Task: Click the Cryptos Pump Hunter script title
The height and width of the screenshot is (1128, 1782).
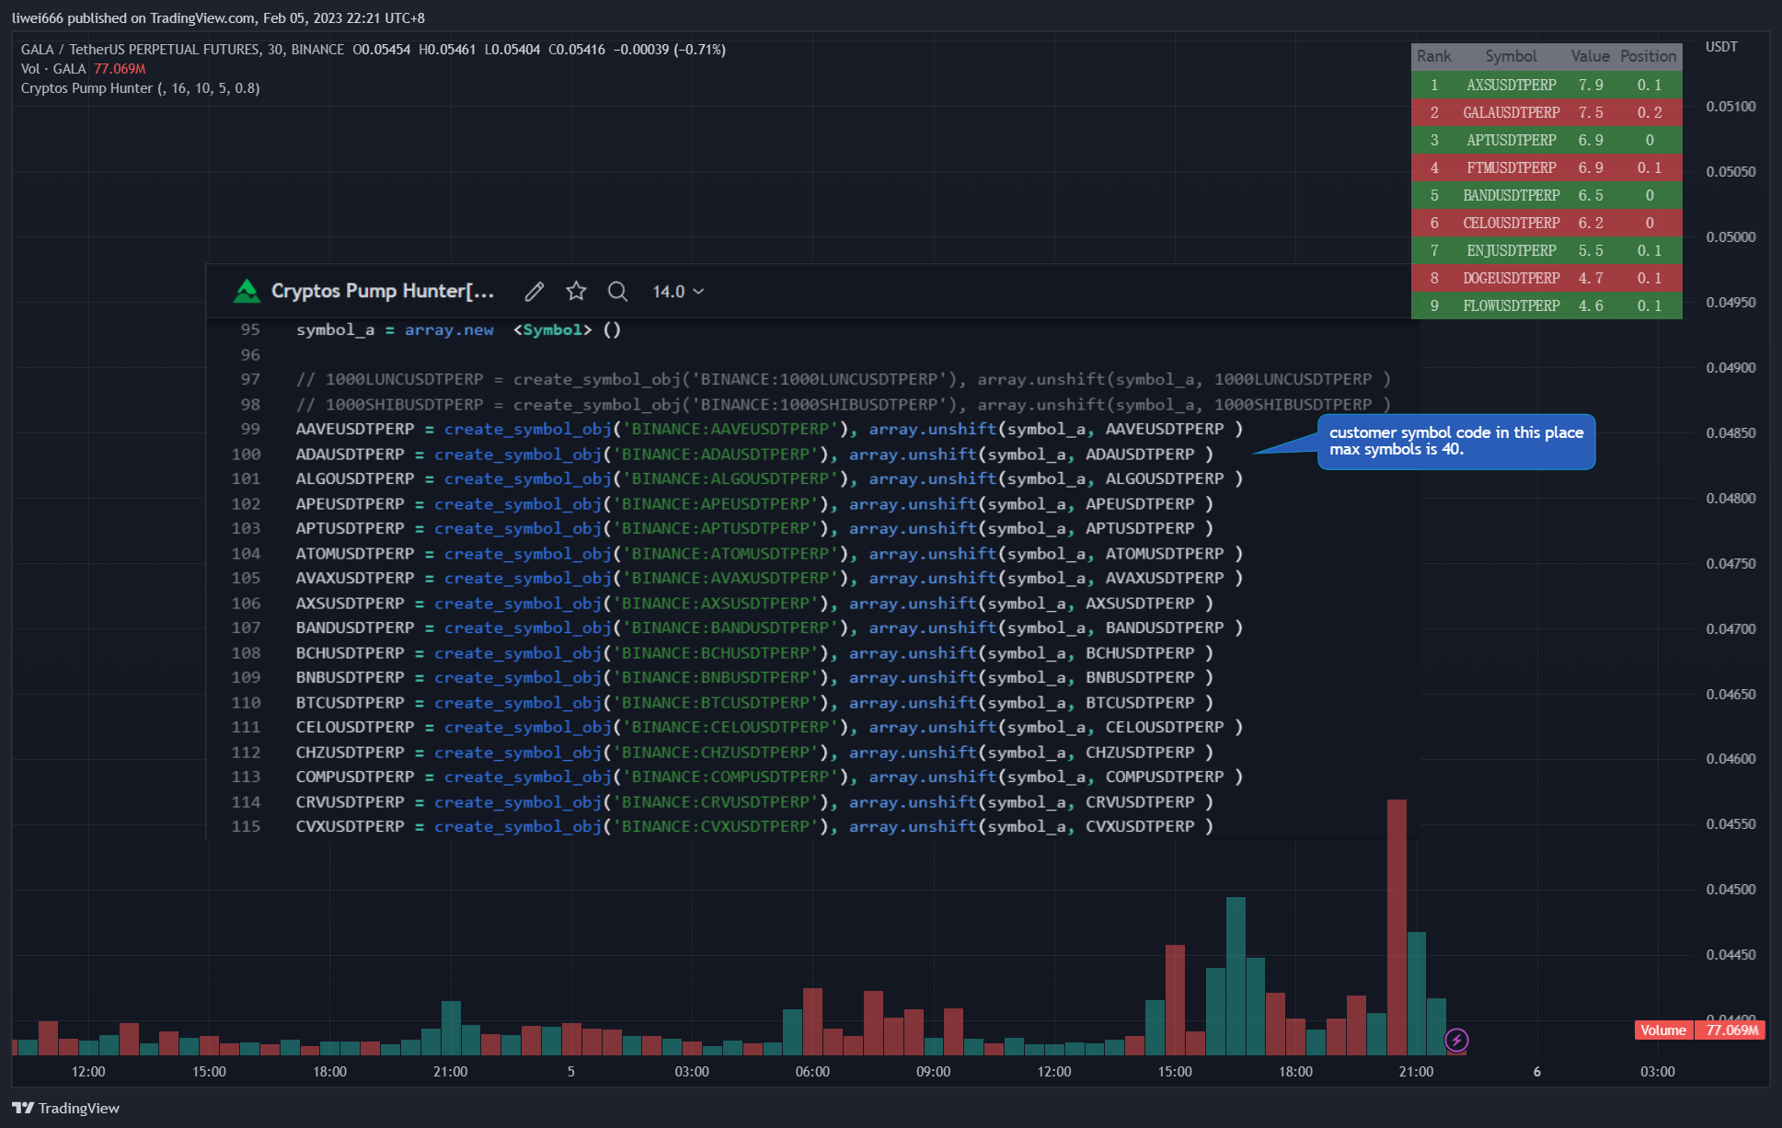Action: click(383, 292)
